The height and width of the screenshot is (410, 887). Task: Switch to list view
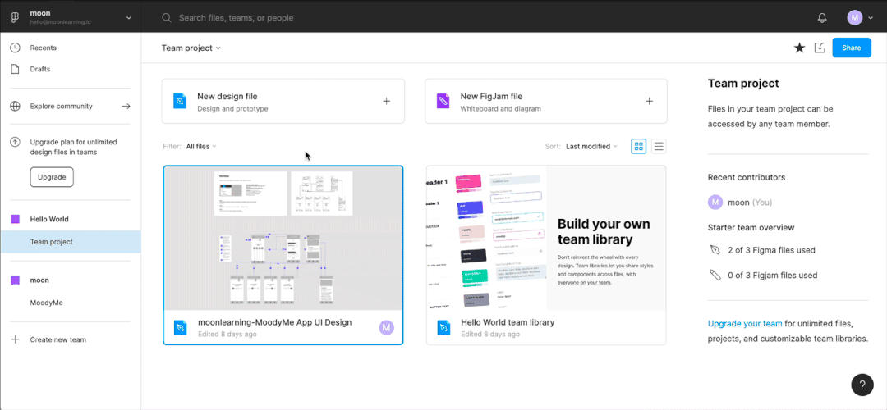[659, 147]
